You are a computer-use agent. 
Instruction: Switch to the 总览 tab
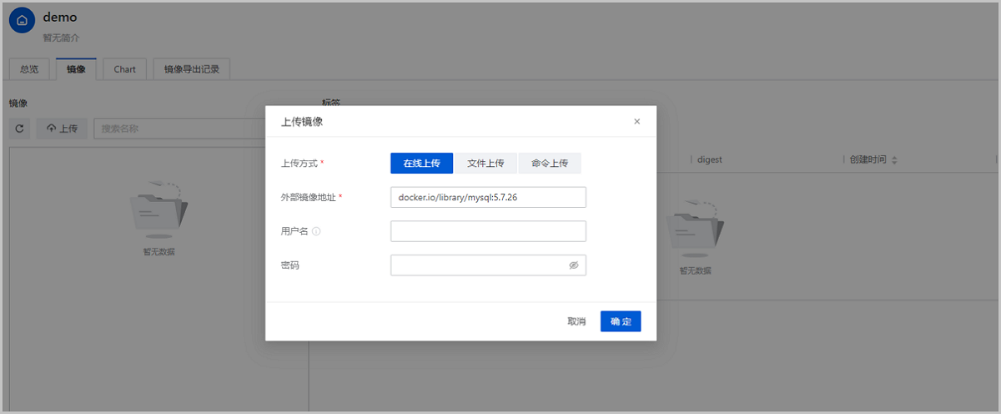pyautogui.click(x=29, y=69)
